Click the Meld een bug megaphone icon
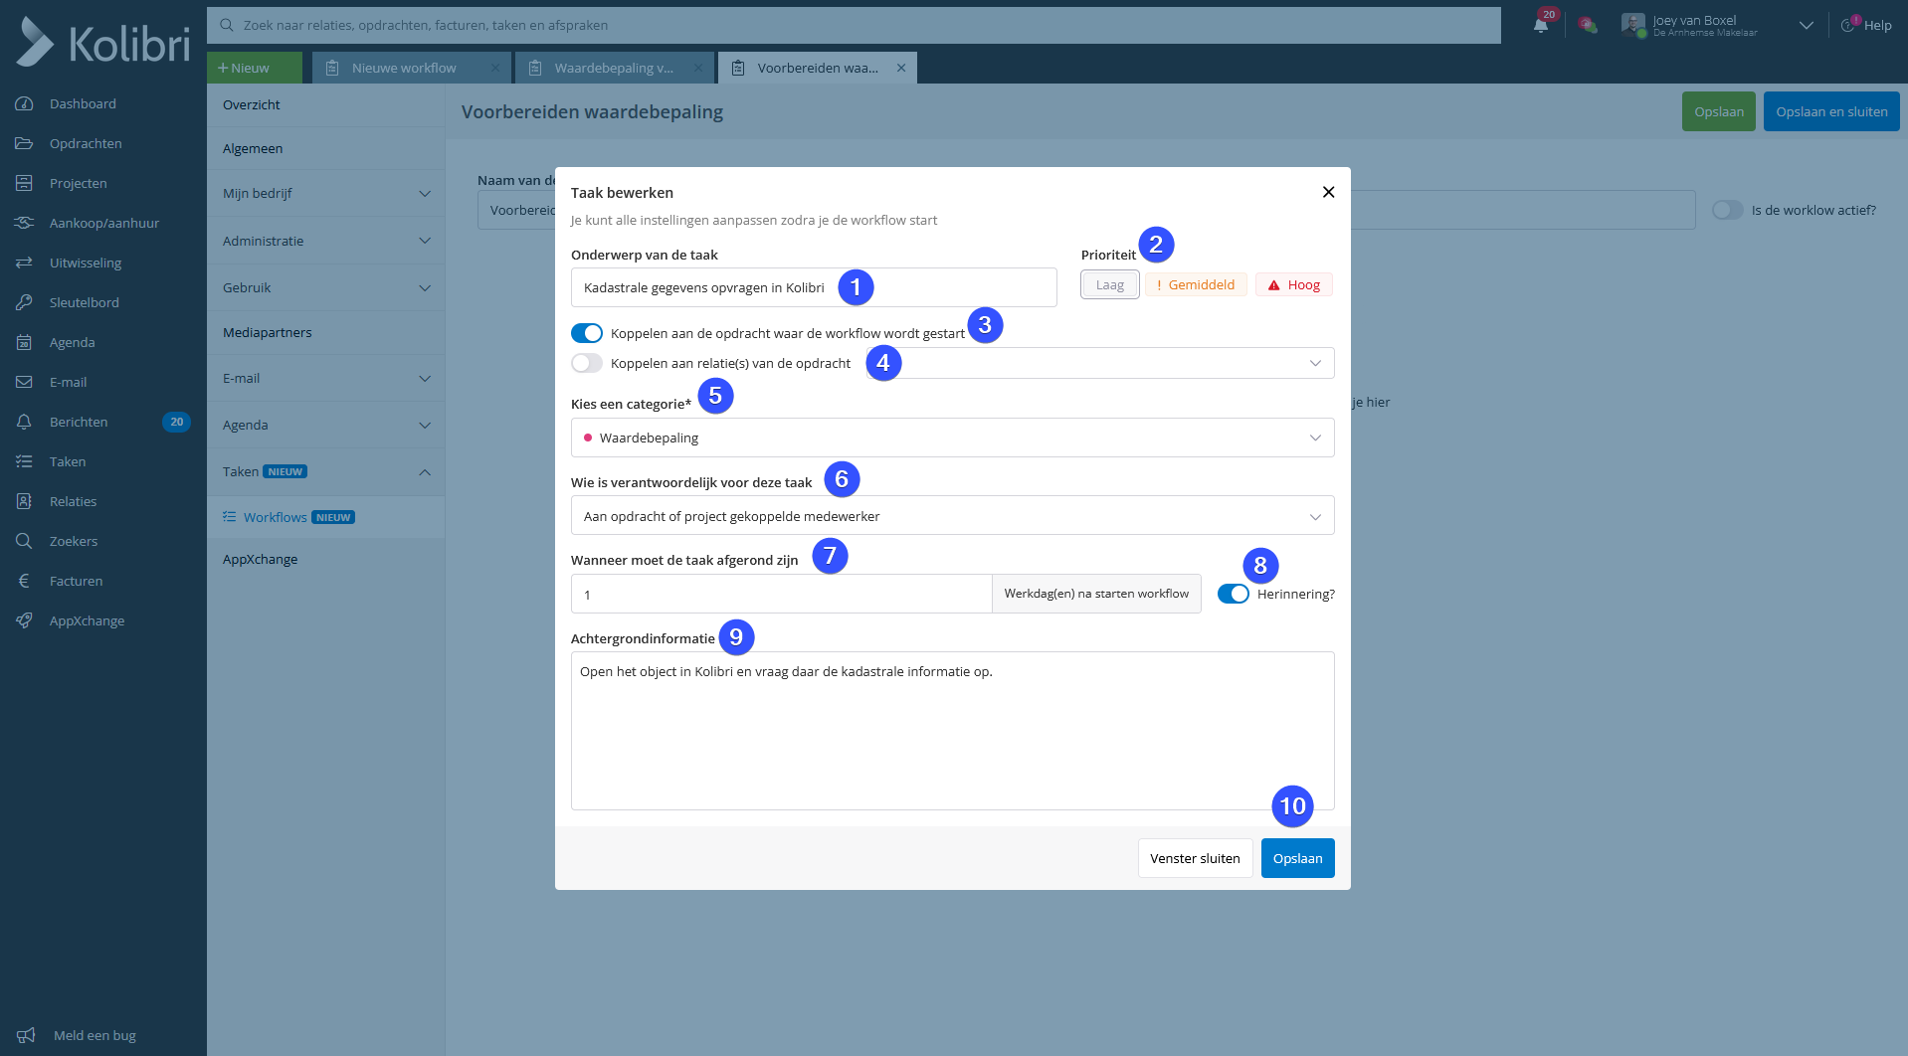 pyautogui.click(x=26, y=1035)
